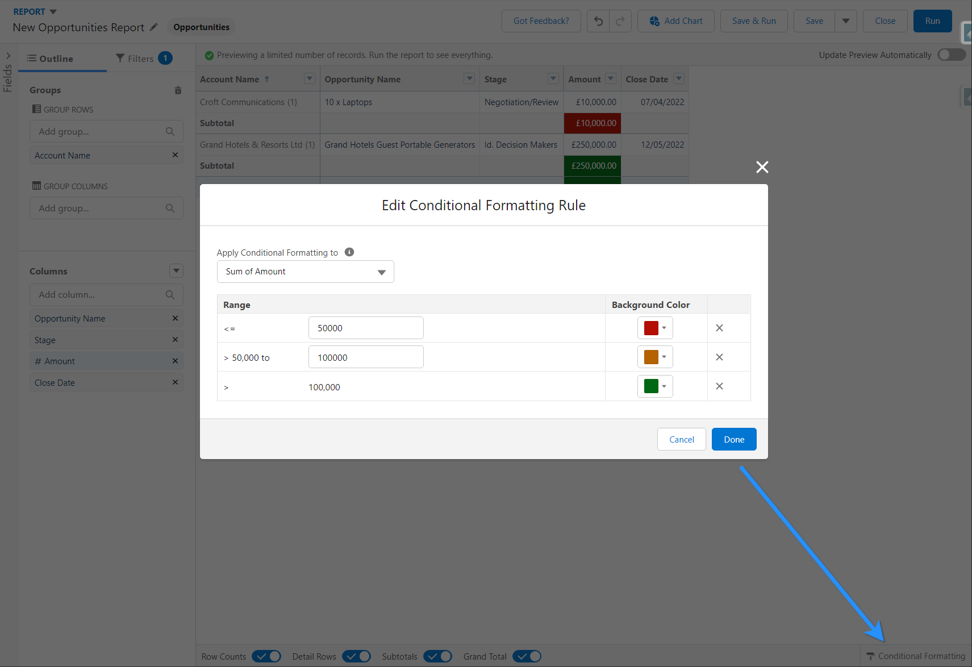
Task: Click Add group field under Group Columns
Action: pyautogui.click(x=106, y=209)
